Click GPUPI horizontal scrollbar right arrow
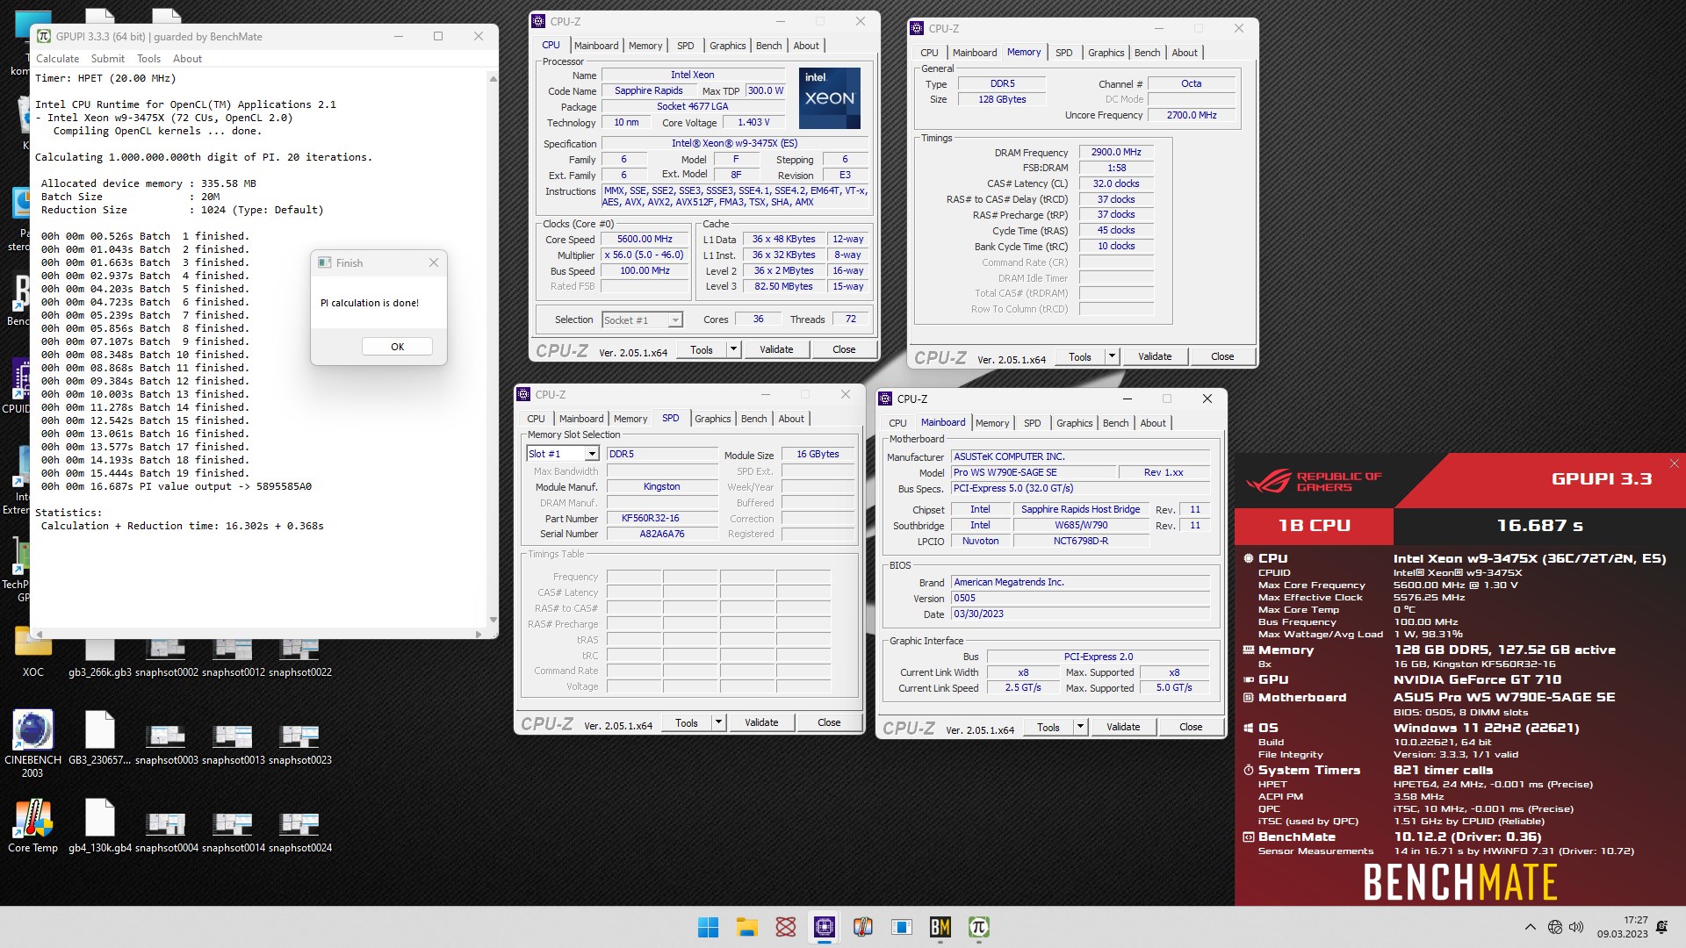The height and width of the screenshot is (948, 1686). pyautogui.click(x=478, y=634)
